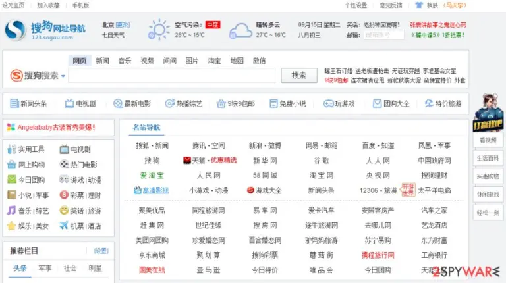Open the 亚马逊 site link
506x283 pixels.
pos(208,270)
